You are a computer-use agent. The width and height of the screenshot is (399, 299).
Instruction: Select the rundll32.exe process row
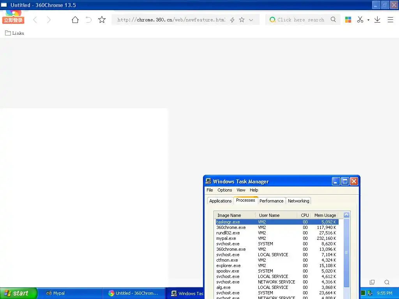point(277,233)
